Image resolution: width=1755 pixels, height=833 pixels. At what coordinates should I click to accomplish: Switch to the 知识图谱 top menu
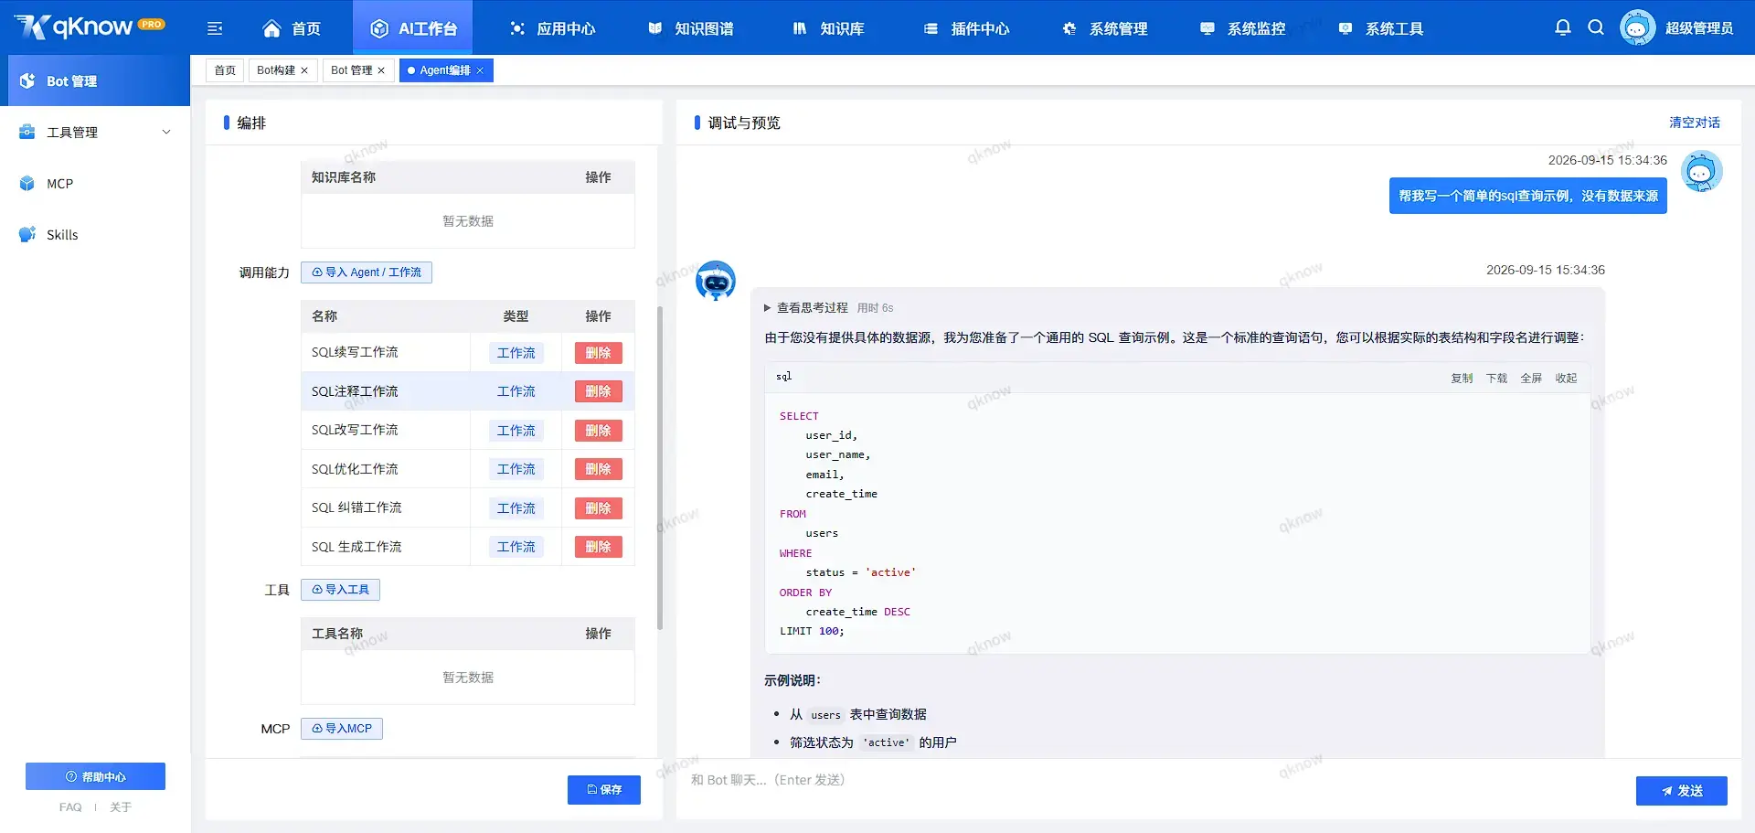point(691,28)
